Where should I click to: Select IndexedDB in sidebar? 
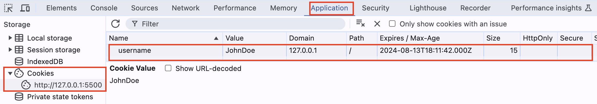click(45, 62)
